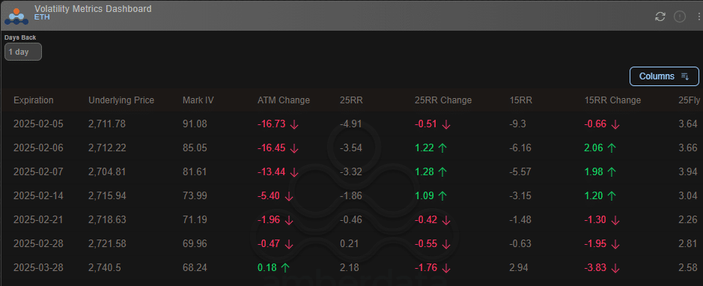Click ATM Change value -16.73

click(x=272, y=124)
